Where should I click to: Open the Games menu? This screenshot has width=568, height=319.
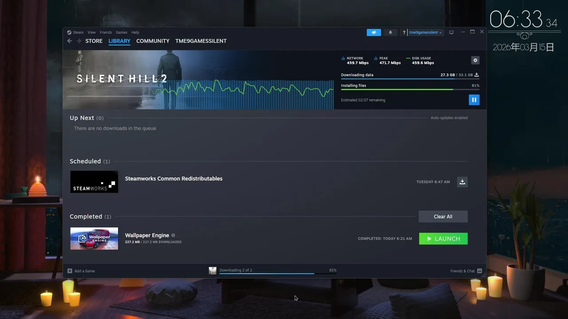122,32
